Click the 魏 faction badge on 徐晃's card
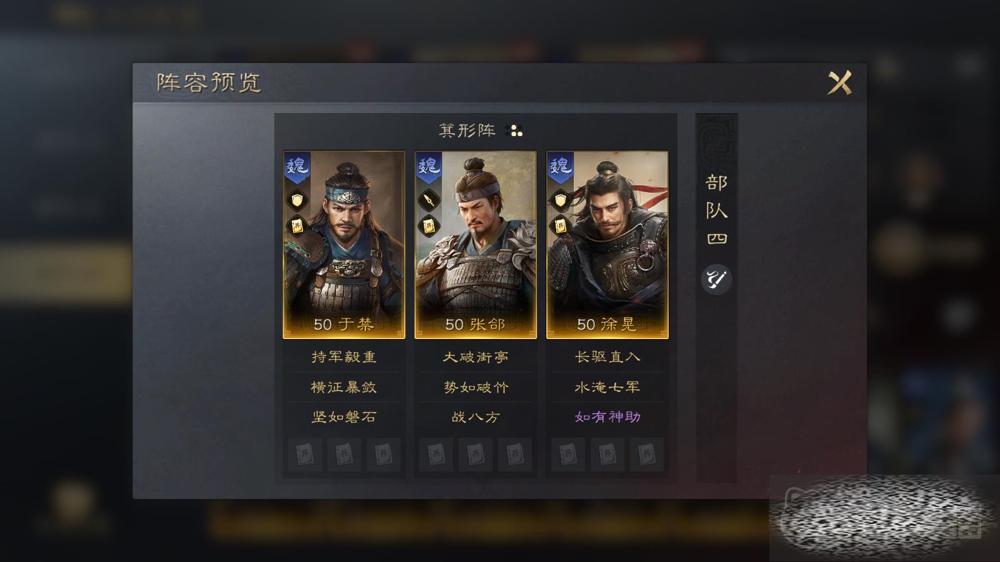1000x562 pixels. pyautogui.click(x=560, y=167)
